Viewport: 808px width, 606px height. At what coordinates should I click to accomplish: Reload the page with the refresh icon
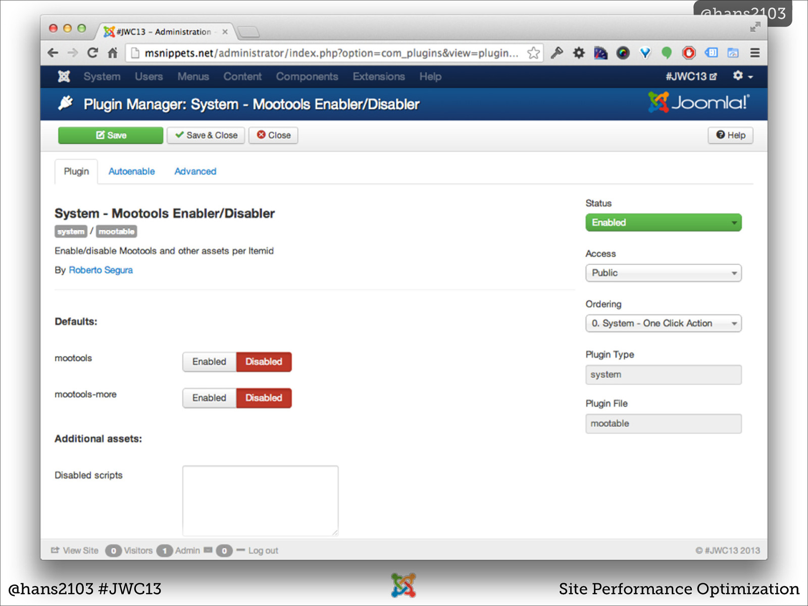pyautogui.click(x=92, y=53)
